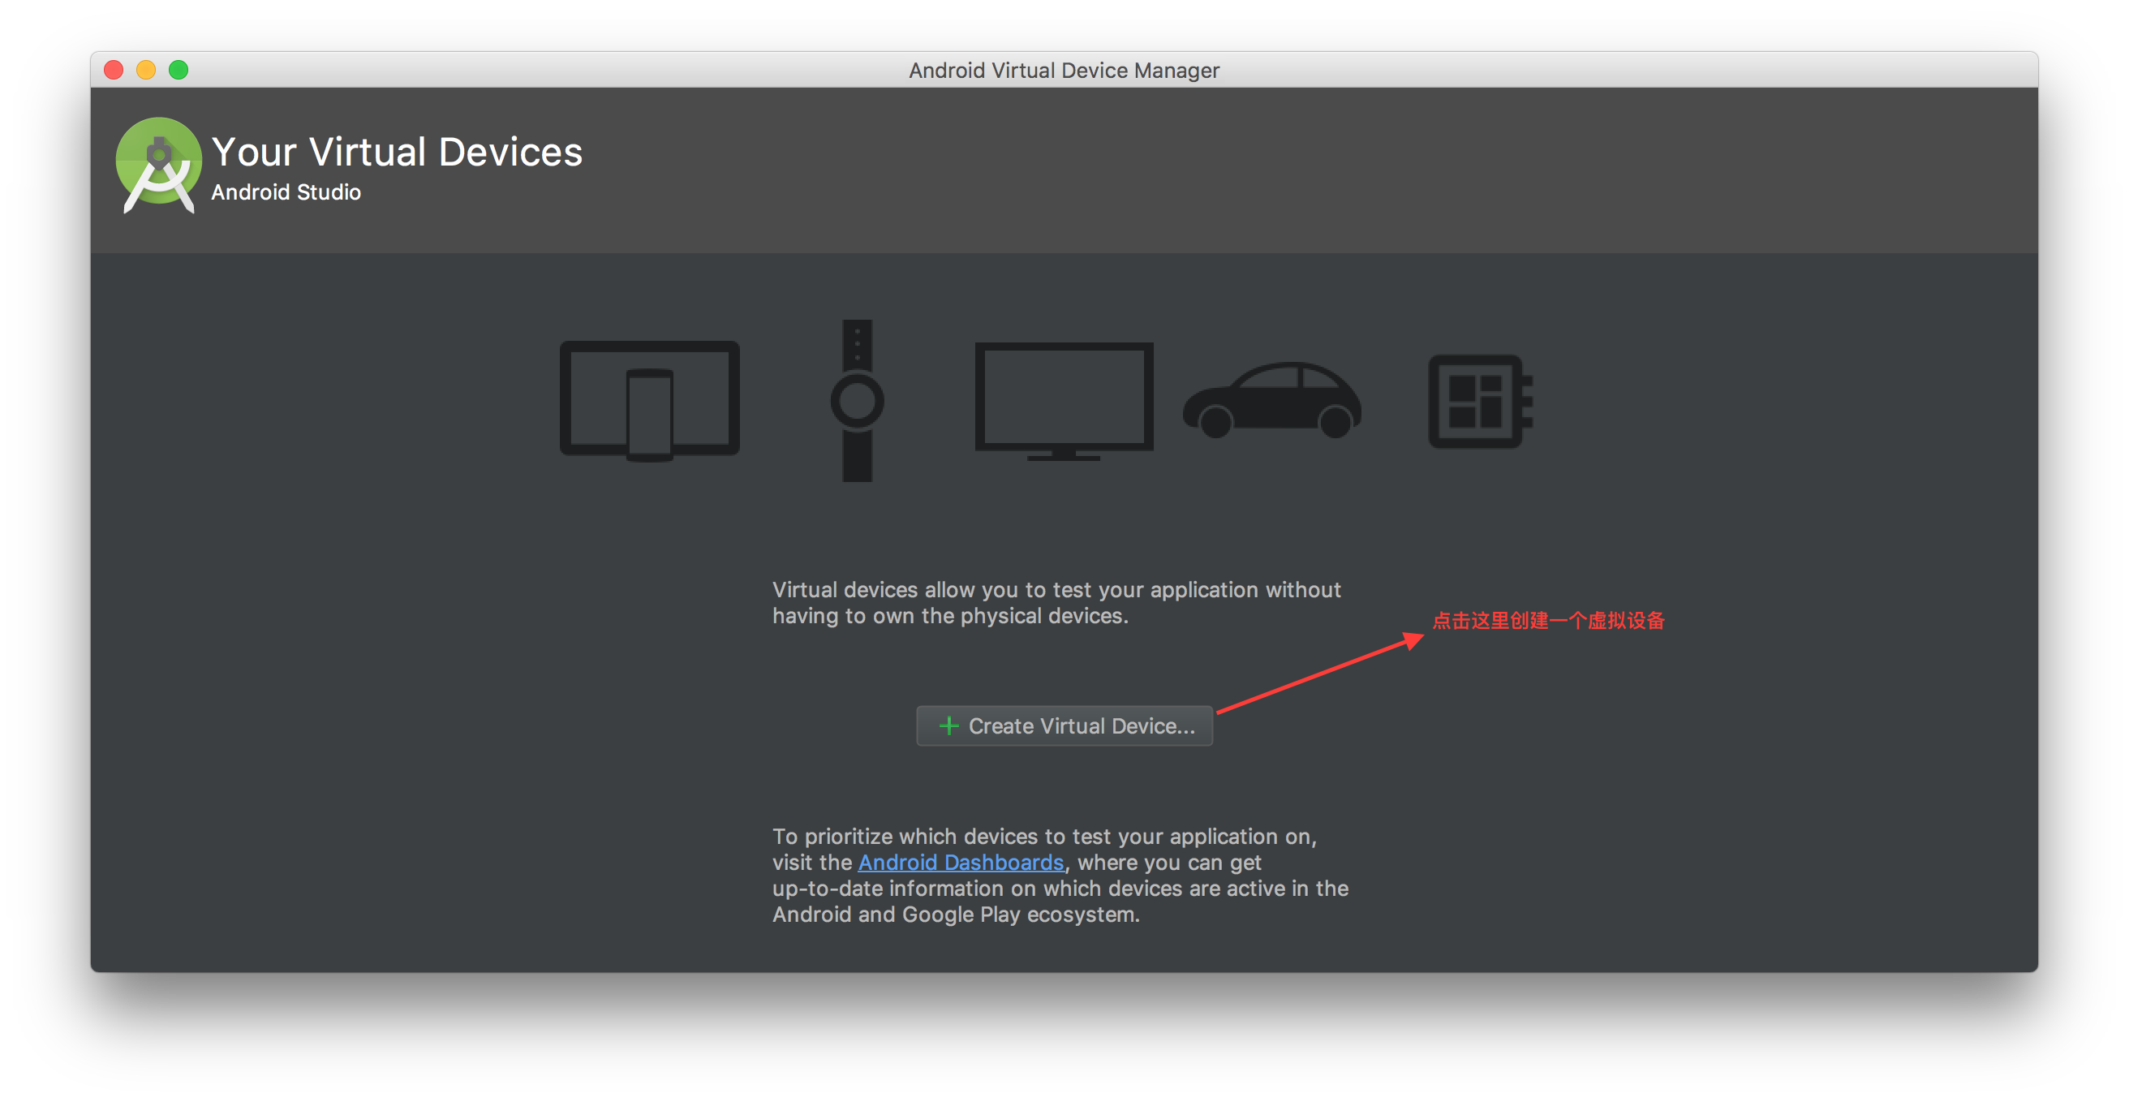Image resolution: width=2129 pixels, height=1102 pixels.
Task: Click the Wear OS watch icon
Action: coord(857,401)
